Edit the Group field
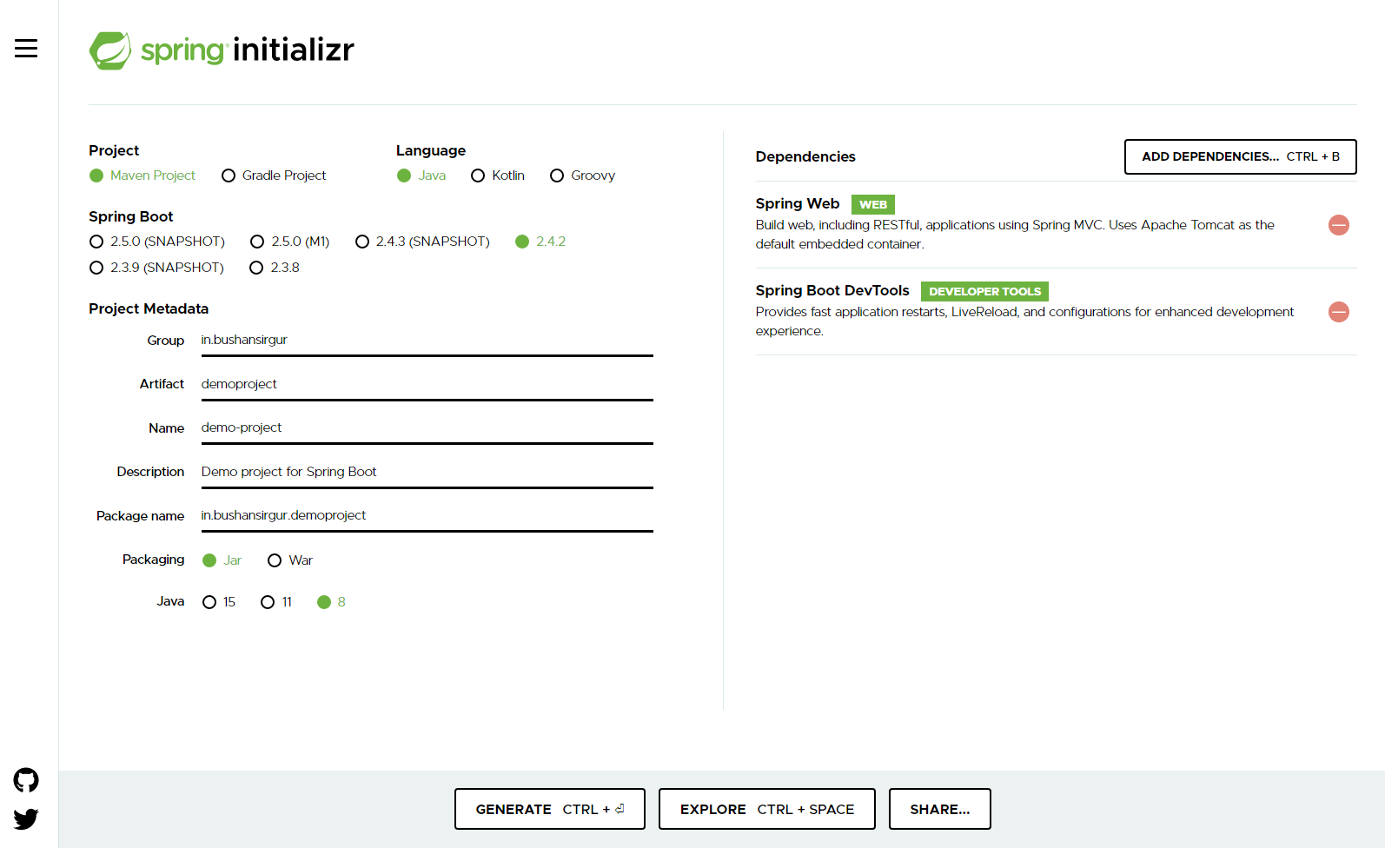The image size is (1385, 848). pos(427,341)
